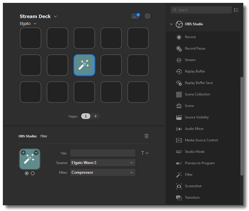This screenshot has height=211, width=249.
Task: Click the Replay Buffer label
Action: [195, 71]
